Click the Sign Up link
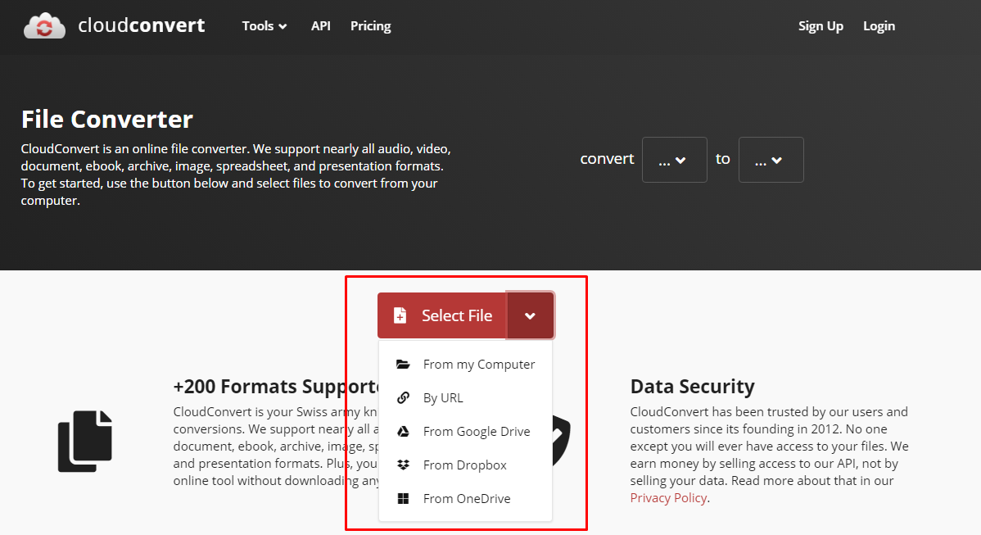Viewport: 981px width, 535px height. click(821, 25)
